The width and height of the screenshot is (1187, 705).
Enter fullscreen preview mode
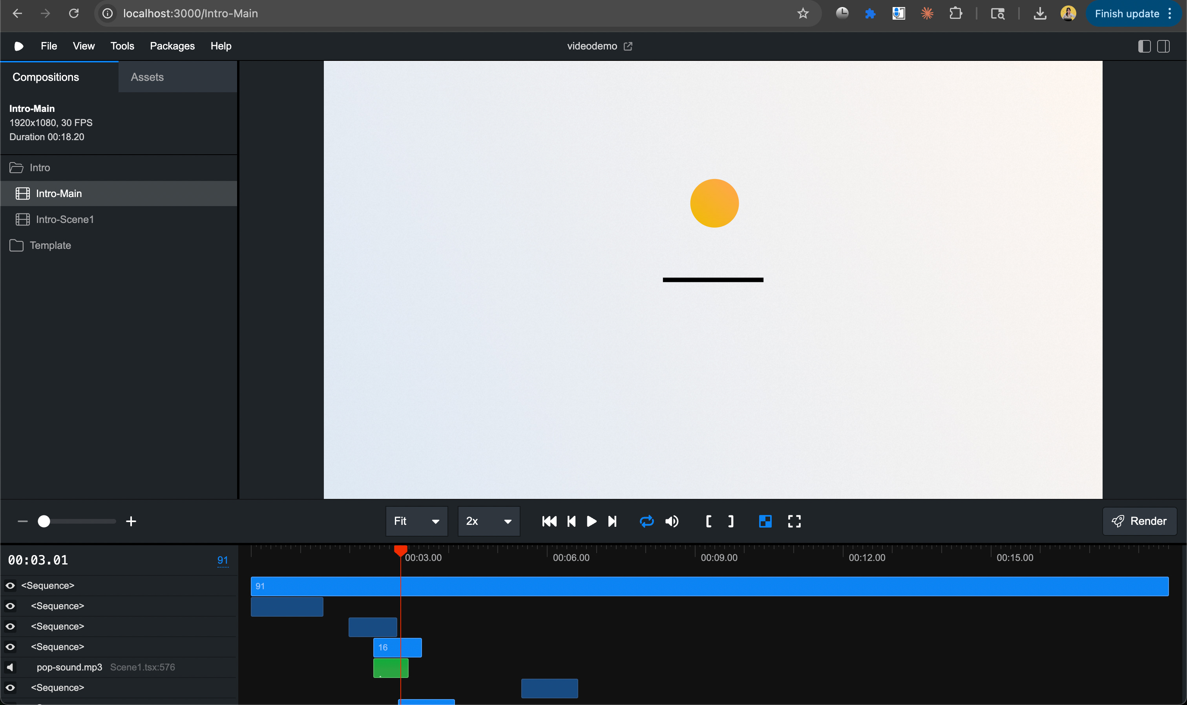tap(794, 521)
